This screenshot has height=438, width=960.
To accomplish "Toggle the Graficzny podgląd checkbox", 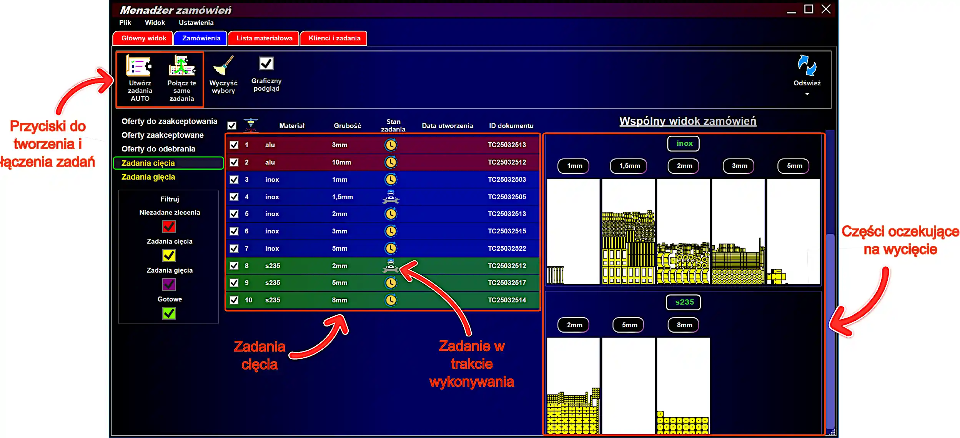I will (266, 64).
